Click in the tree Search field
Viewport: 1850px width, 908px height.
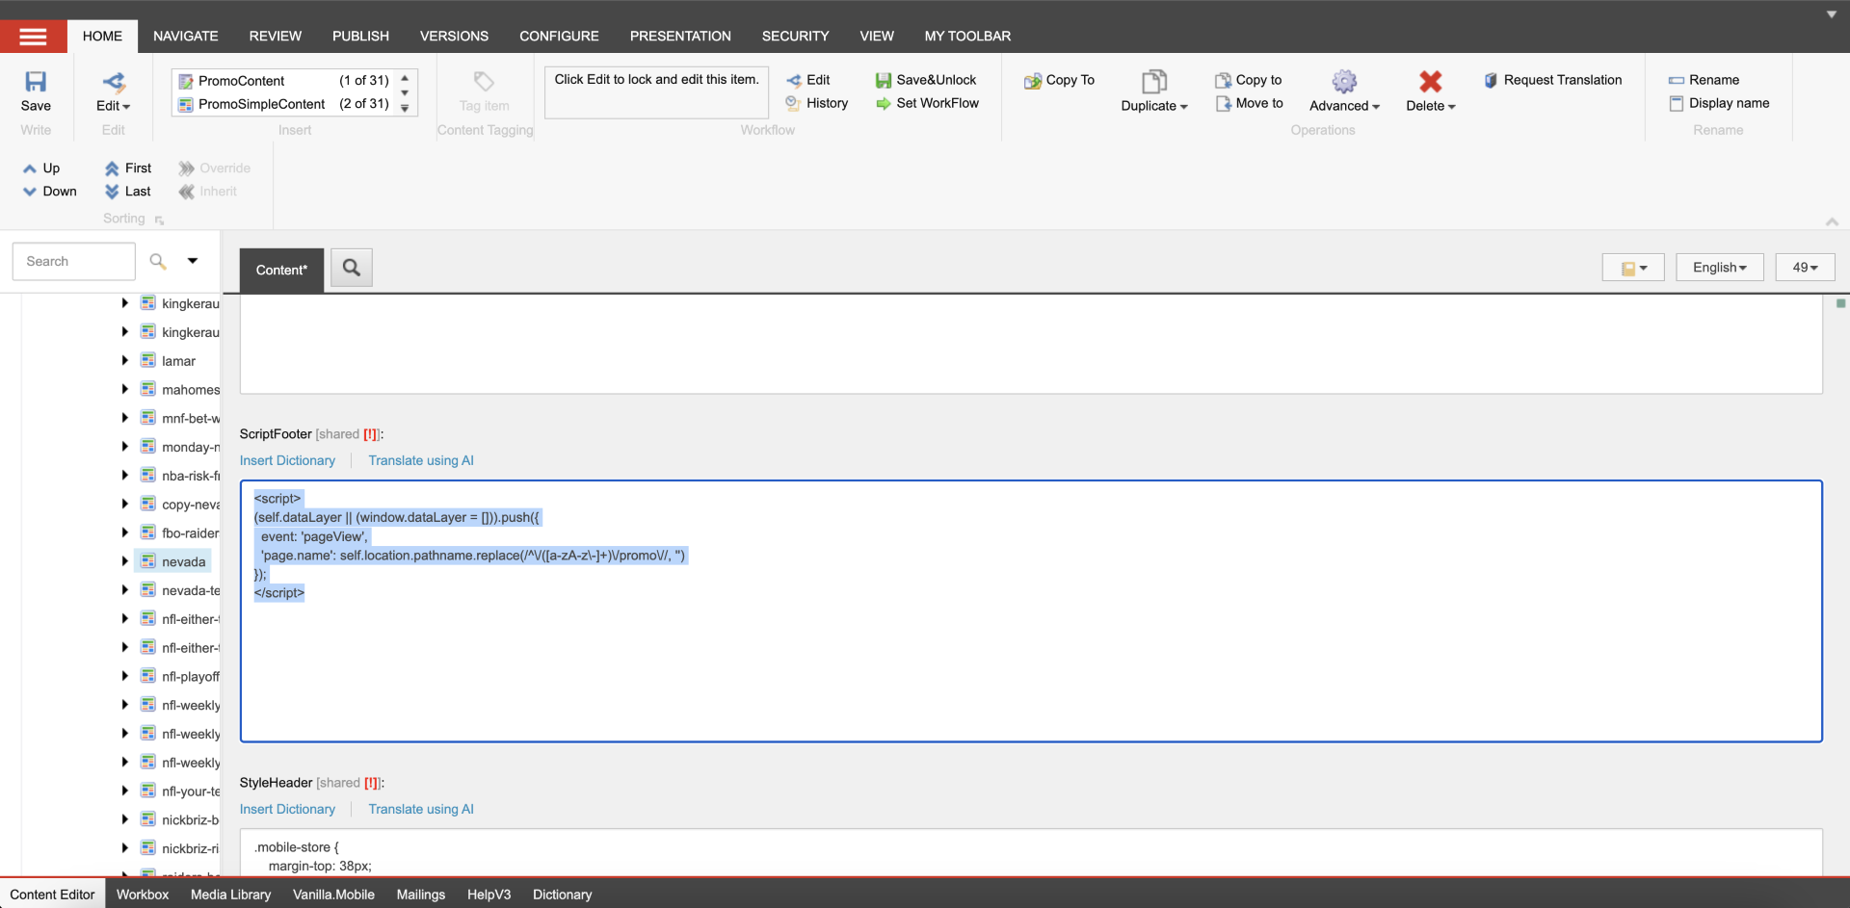[74, 261]
